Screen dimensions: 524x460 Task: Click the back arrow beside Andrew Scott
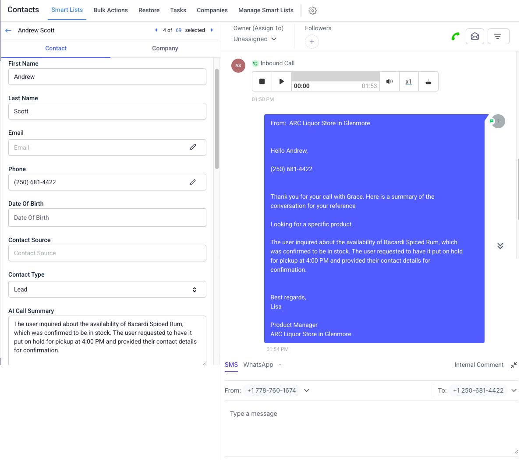click(x=8, y=30)
